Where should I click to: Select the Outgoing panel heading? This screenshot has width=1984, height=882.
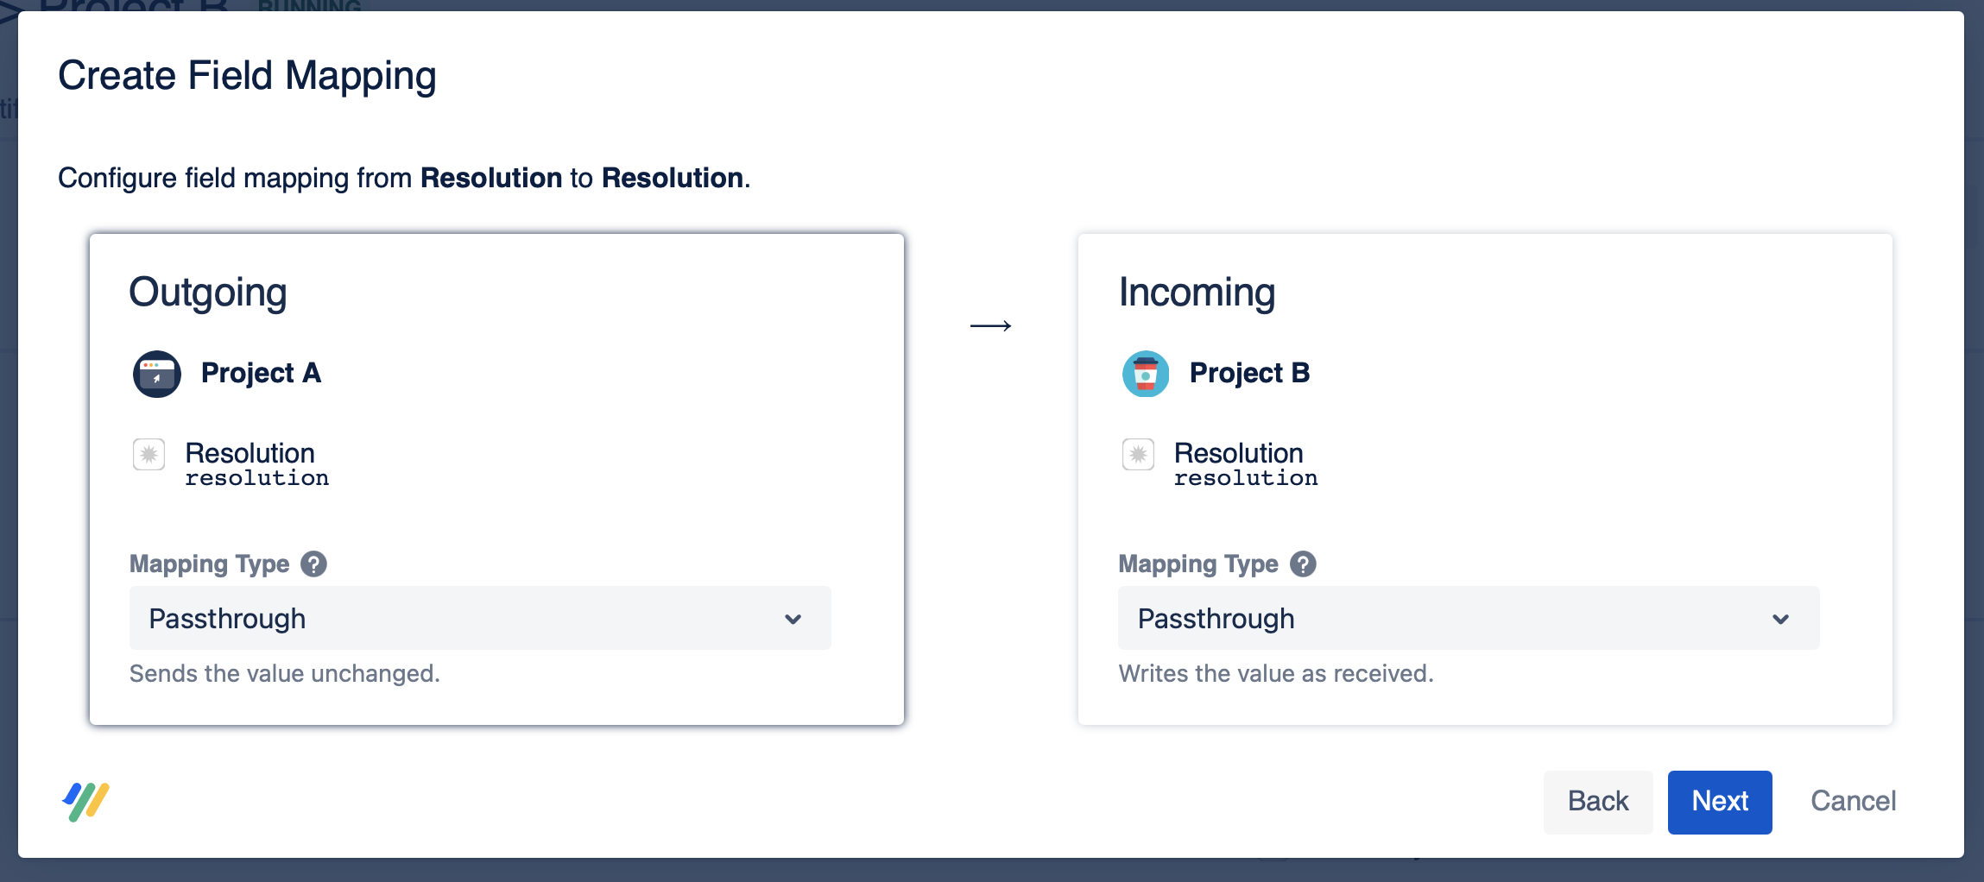(x=208, y=292)
